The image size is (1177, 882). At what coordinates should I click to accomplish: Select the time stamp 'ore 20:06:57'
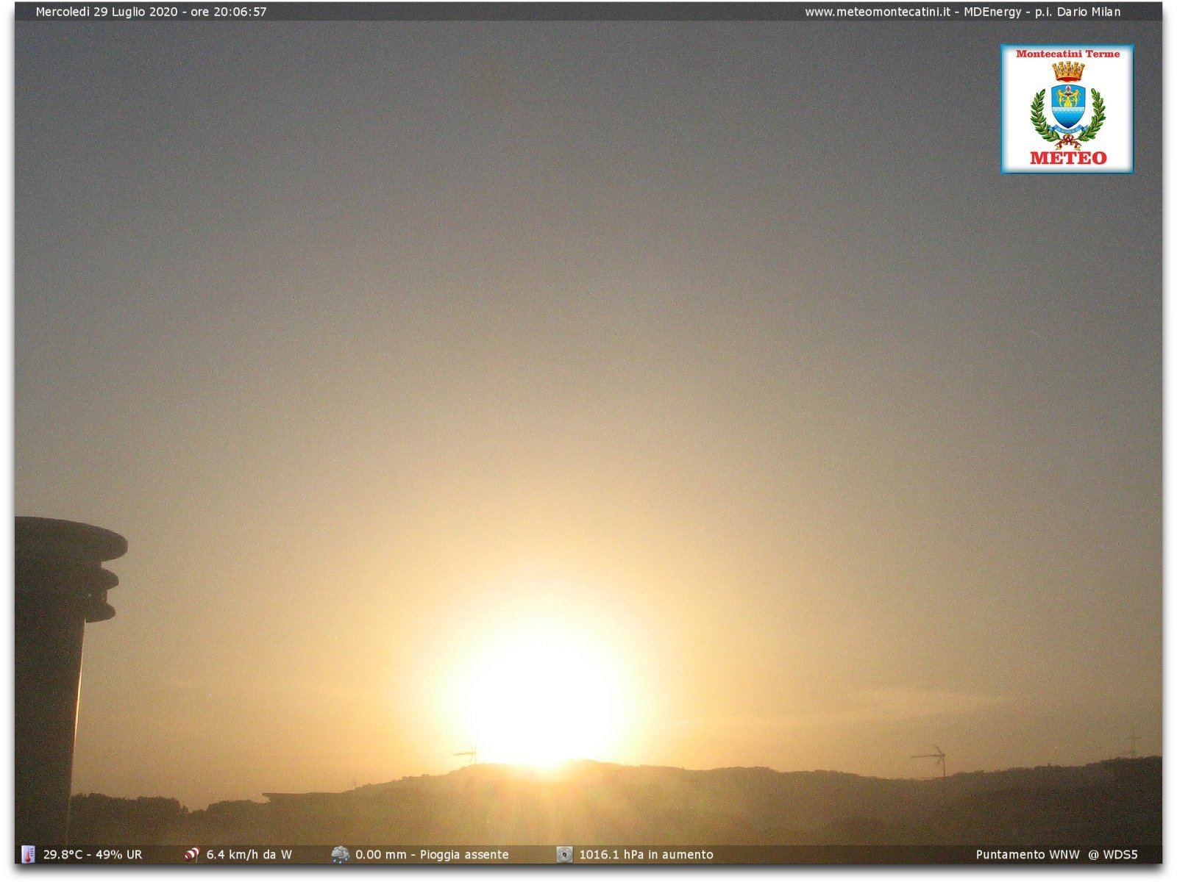229,12
